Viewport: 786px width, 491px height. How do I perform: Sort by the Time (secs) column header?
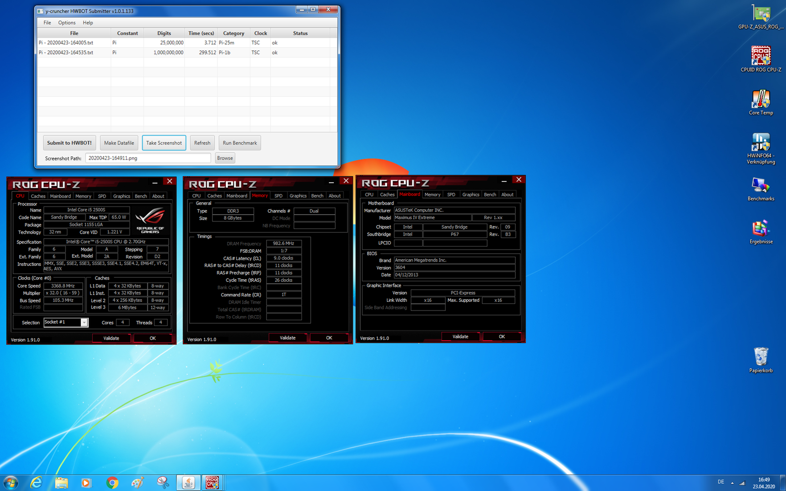point(201,33)
